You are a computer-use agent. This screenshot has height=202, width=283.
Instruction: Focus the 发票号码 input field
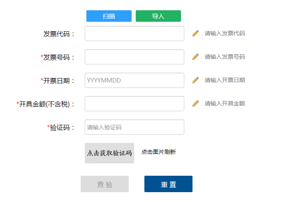[134, 57]
